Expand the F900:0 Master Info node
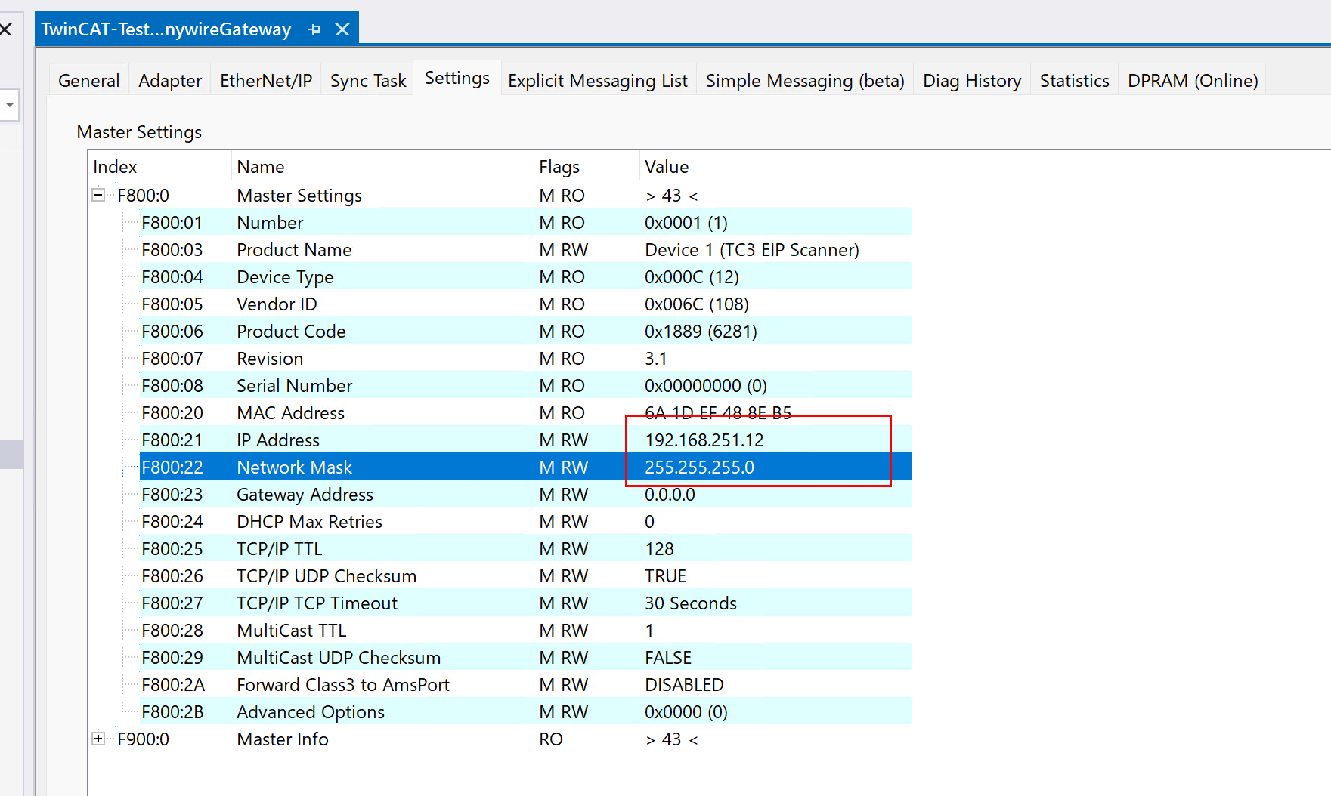Viewport: 1331px width, 796px height. pos(98,739)
